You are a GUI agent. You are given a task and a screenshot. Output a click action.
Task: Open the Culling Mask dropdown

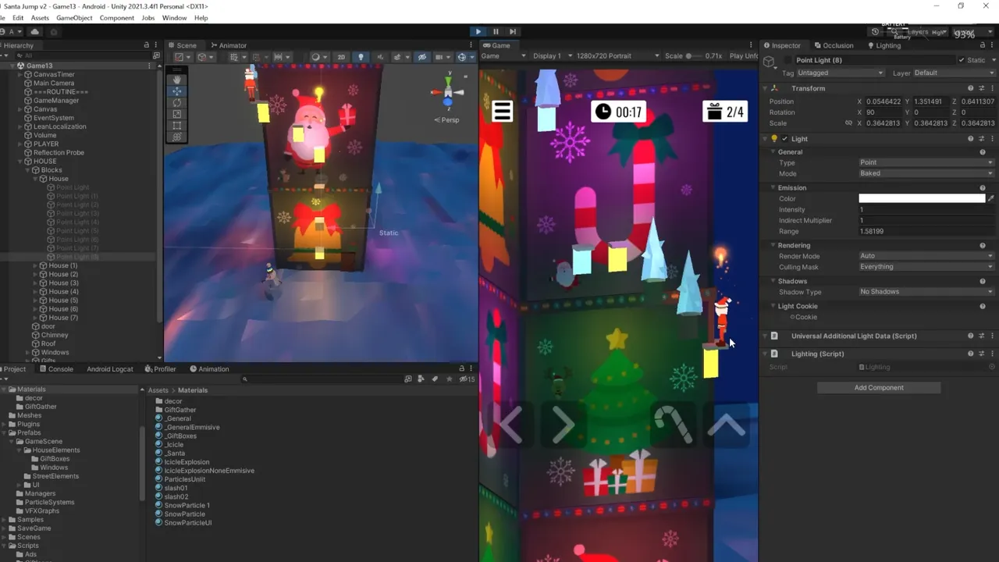tap(926, 267)
